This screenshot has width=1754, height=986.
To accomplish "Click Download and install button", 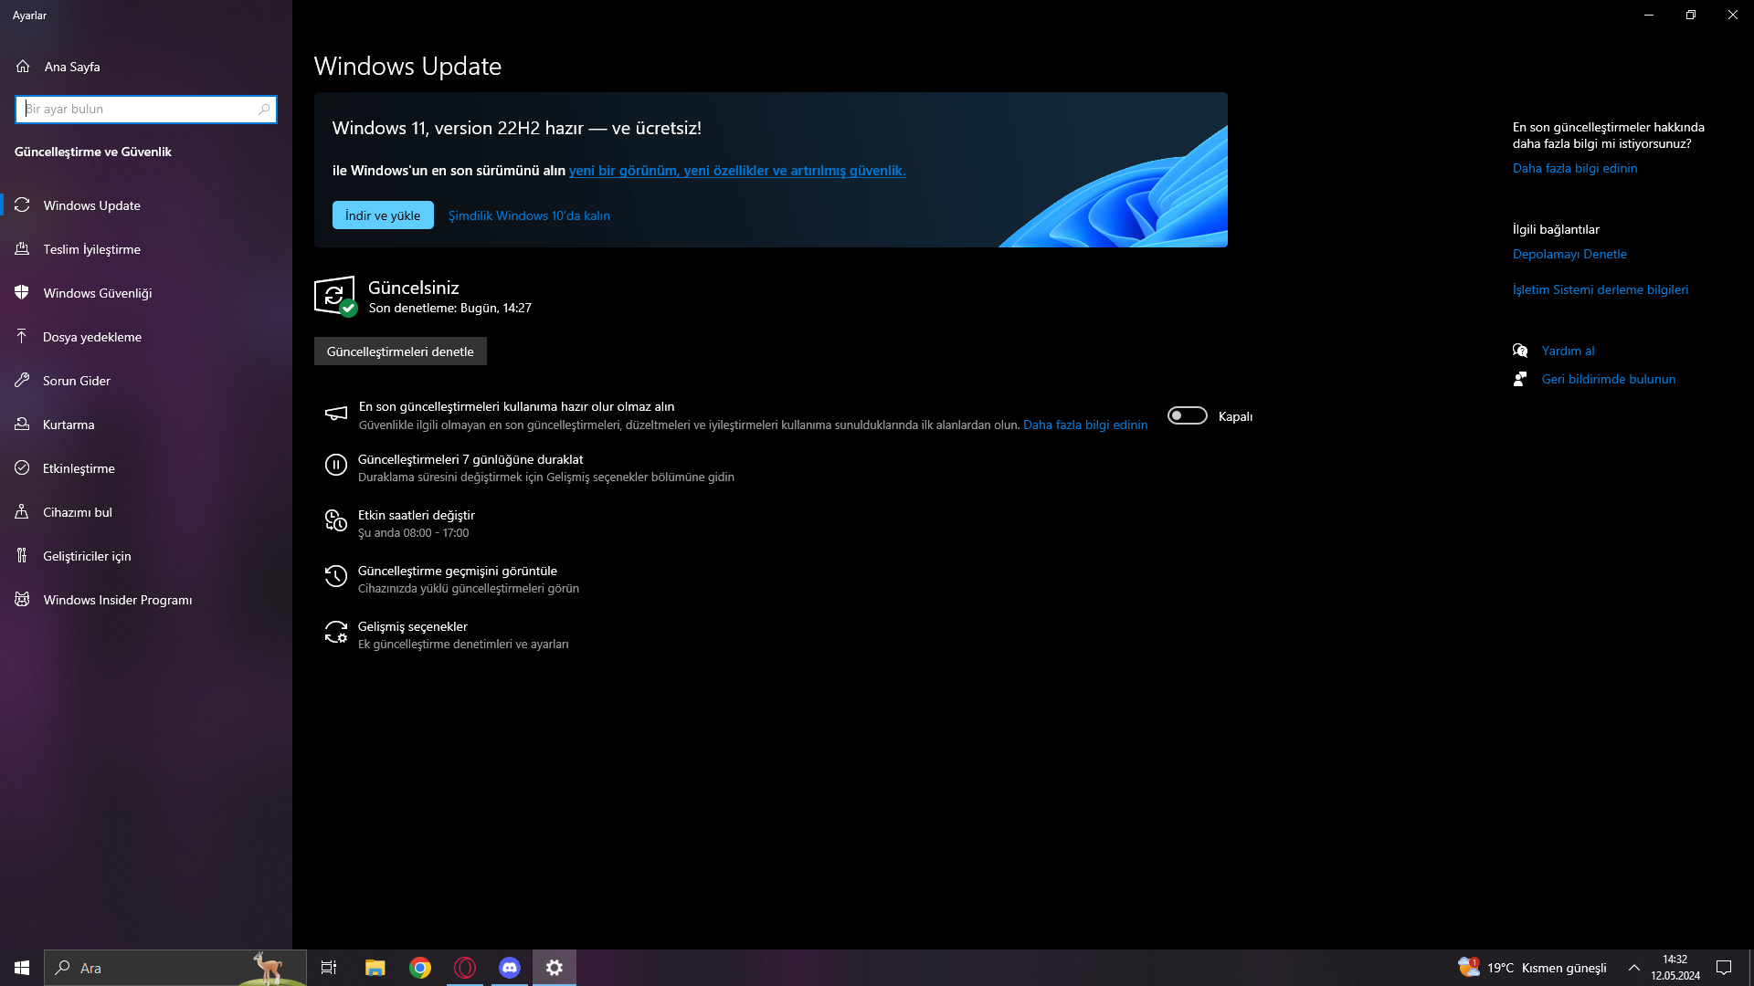I will (x=383, y=215).
